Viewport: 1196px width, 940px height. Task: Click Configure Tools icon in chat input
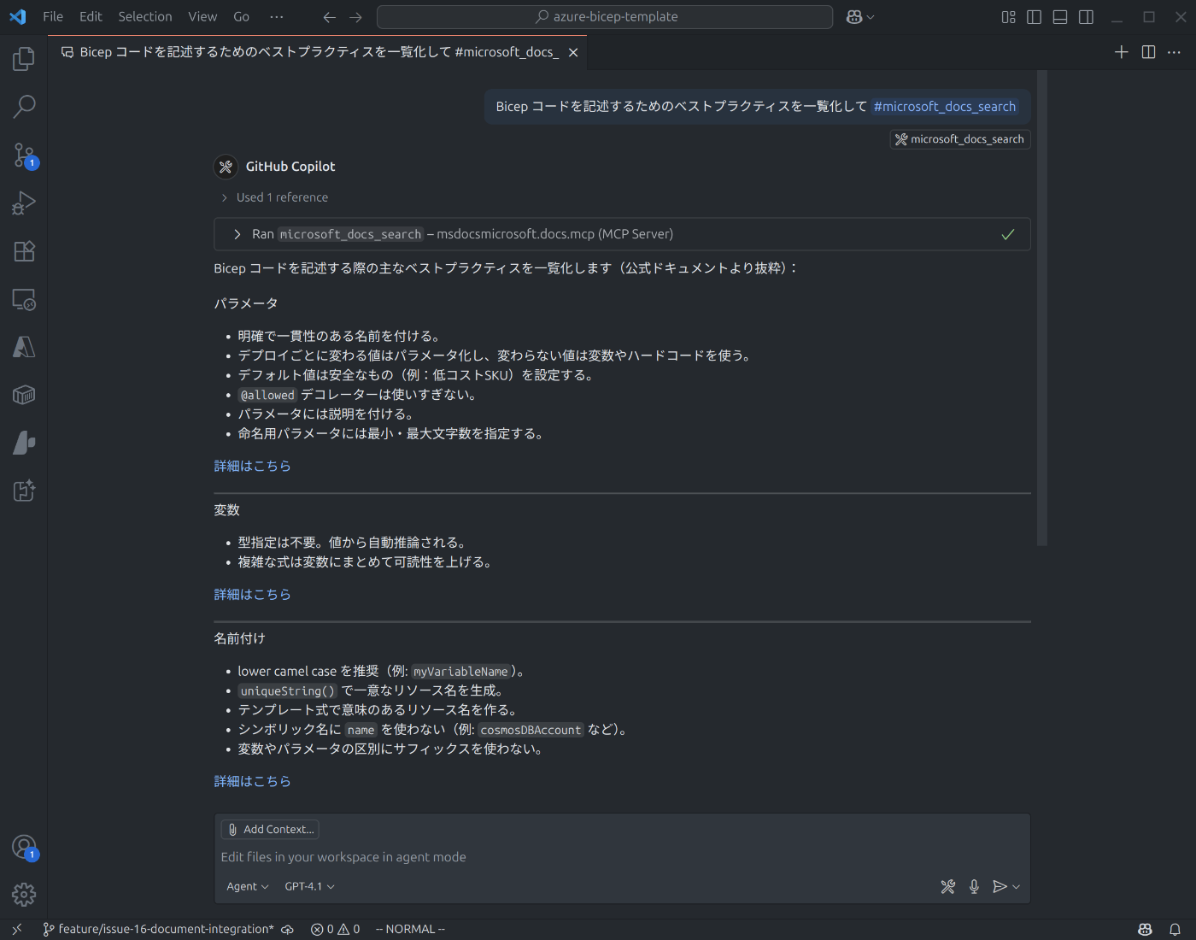click(x=948, y=887)
